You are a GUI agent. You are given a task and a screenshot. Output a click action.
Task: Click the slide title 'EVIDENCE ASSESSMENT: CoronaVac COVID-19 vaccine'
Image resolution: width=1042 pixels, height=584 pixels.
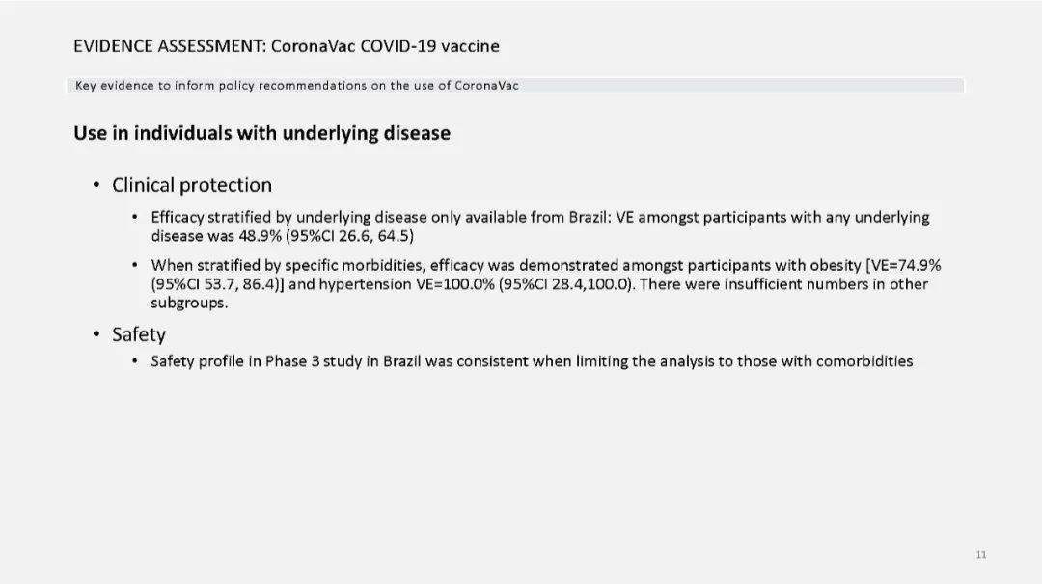(287, 46)
